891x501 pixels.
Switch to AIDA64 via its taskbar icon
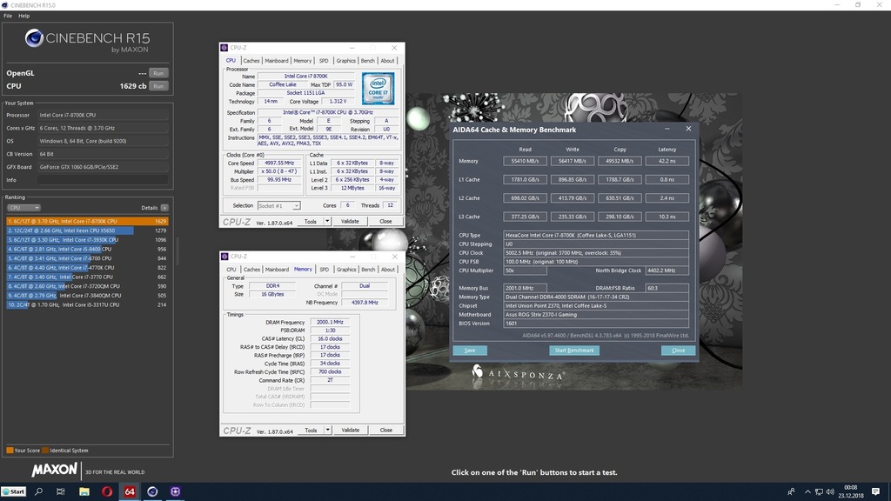click(x=130, y=491)
